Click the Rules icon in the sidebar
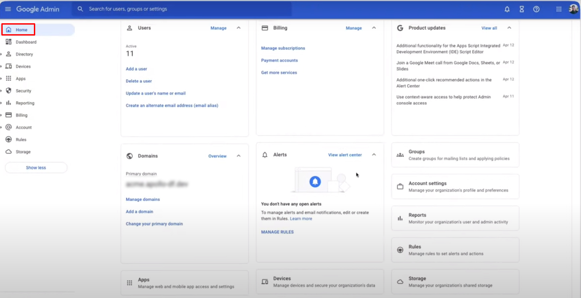 pyautogui.click(x=9, y=140)
